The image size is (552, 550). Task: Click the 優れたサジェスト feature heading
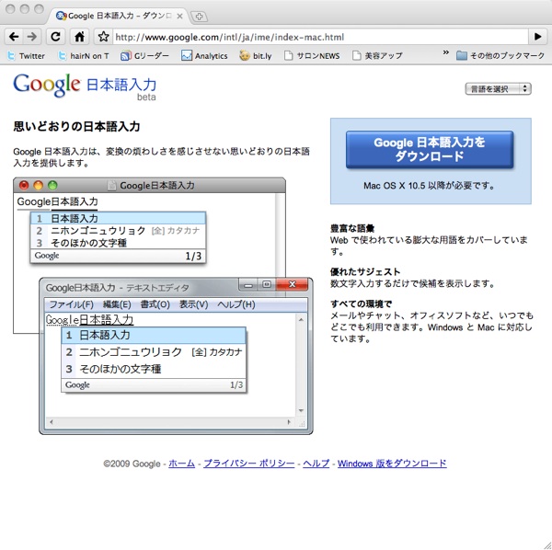pos(365,271)
